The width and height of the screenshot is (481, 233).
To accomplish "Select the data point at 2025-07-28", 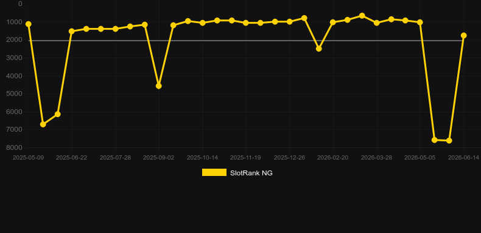I will [115, 29].
